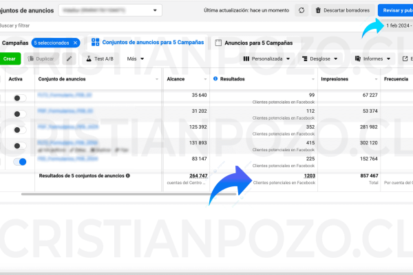This screenshot has width=413, height=275.
Task: Click the total impressions value 857 467
Action: 369,175
